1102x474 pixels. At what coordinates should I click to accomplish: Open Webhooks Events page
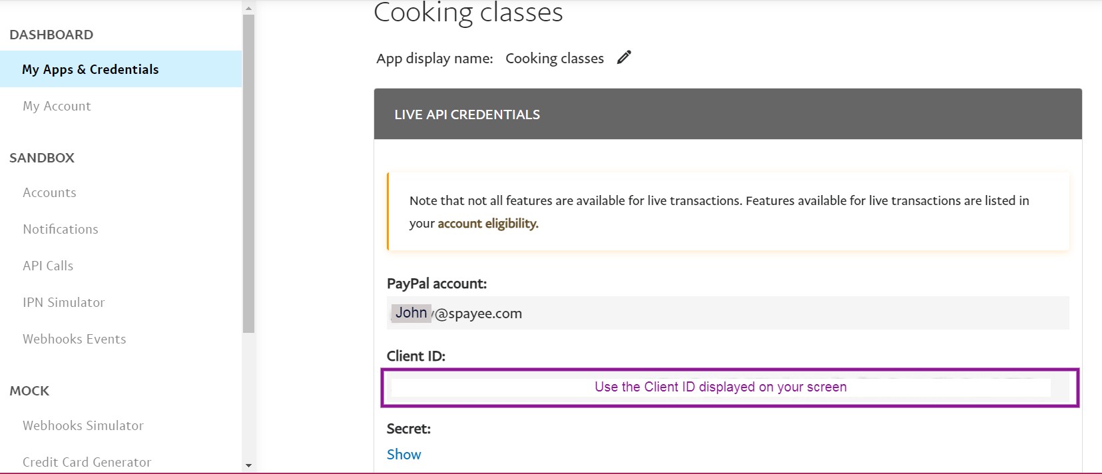tap(75, 339)
